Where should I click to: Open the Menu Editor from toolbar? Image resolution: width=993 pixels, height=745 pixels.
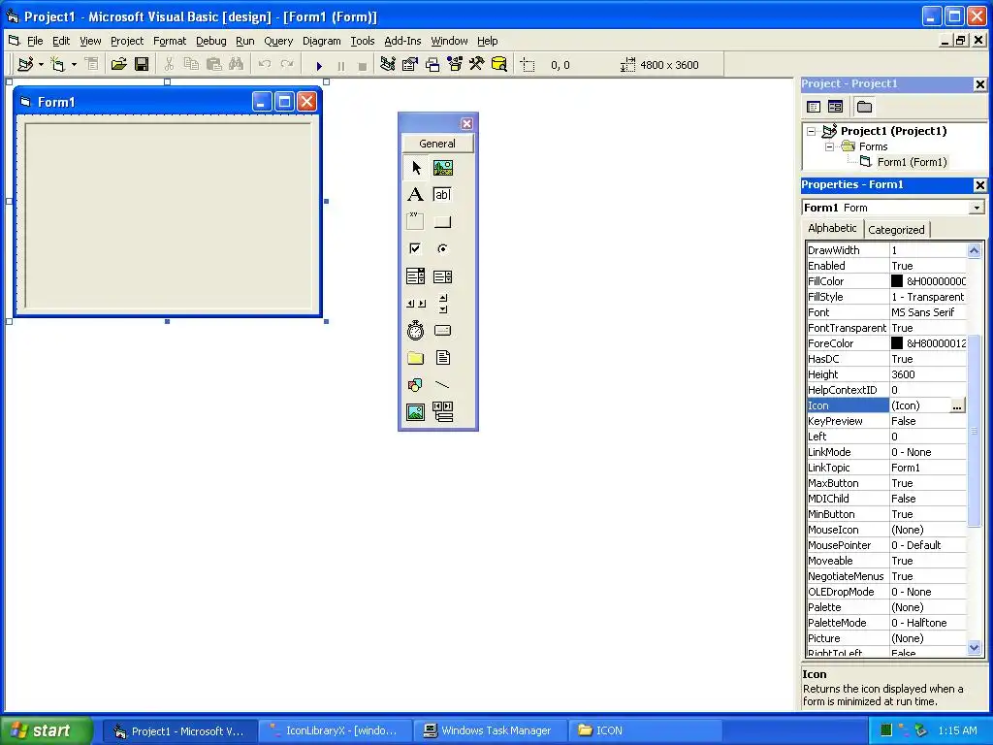[x=91, y=64]
